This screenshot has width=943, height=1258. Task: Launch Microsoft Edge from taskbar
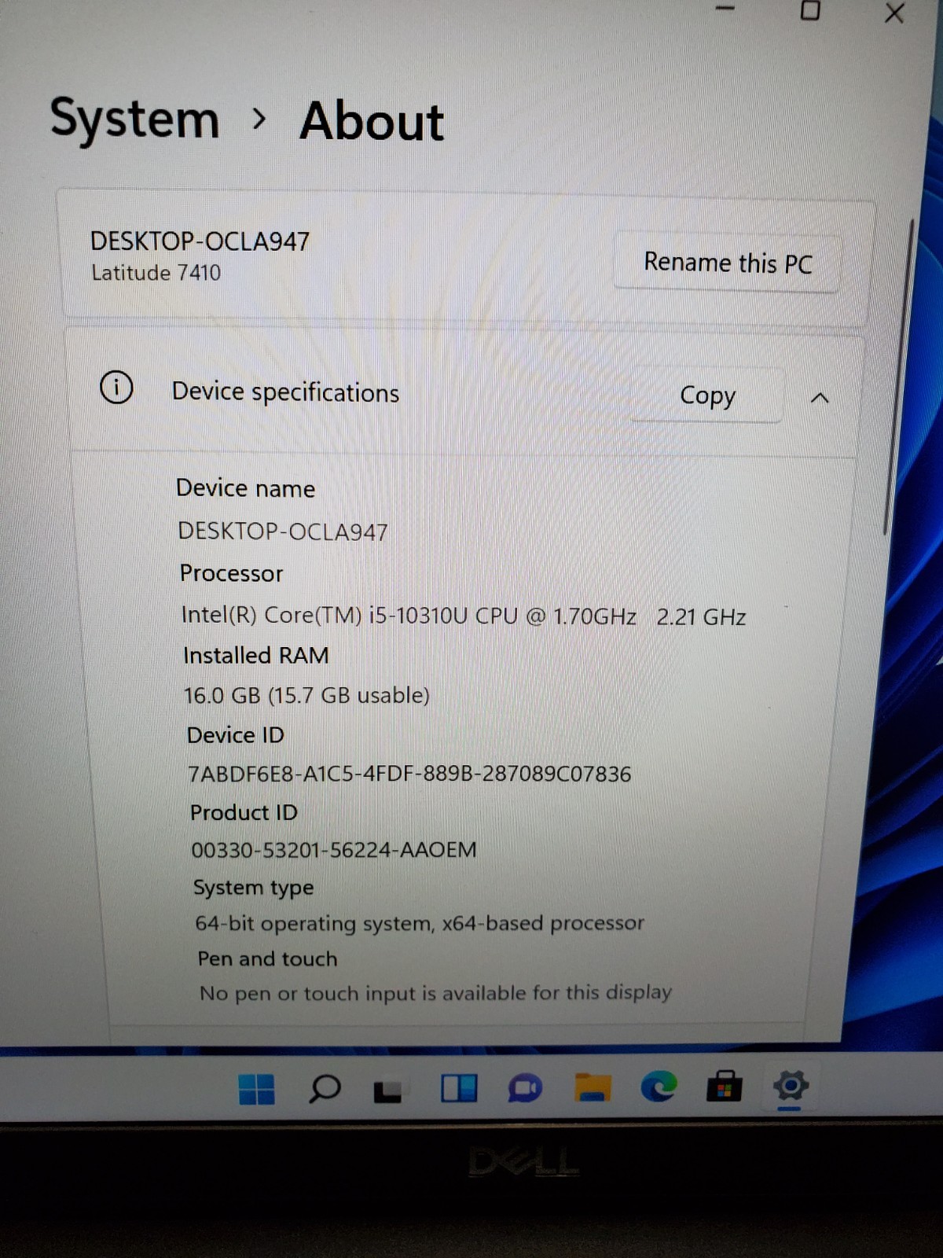(x=659, y=1086)
